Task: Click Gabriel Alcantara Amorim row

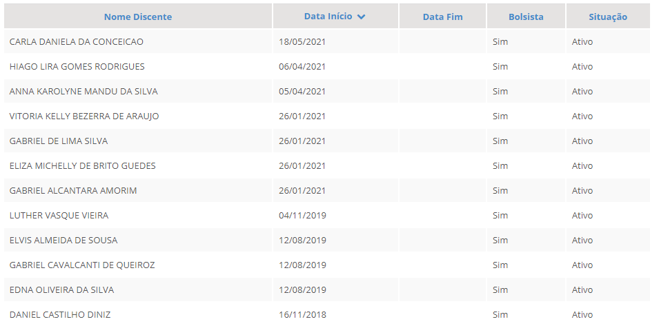Action: [73, 190]
